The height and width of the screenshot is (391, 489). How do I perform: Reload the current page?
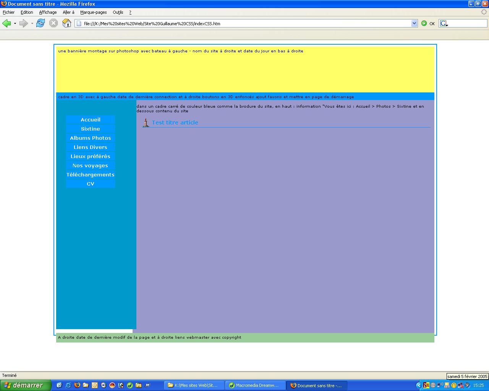pyautogui.click(x=40, y=23)
